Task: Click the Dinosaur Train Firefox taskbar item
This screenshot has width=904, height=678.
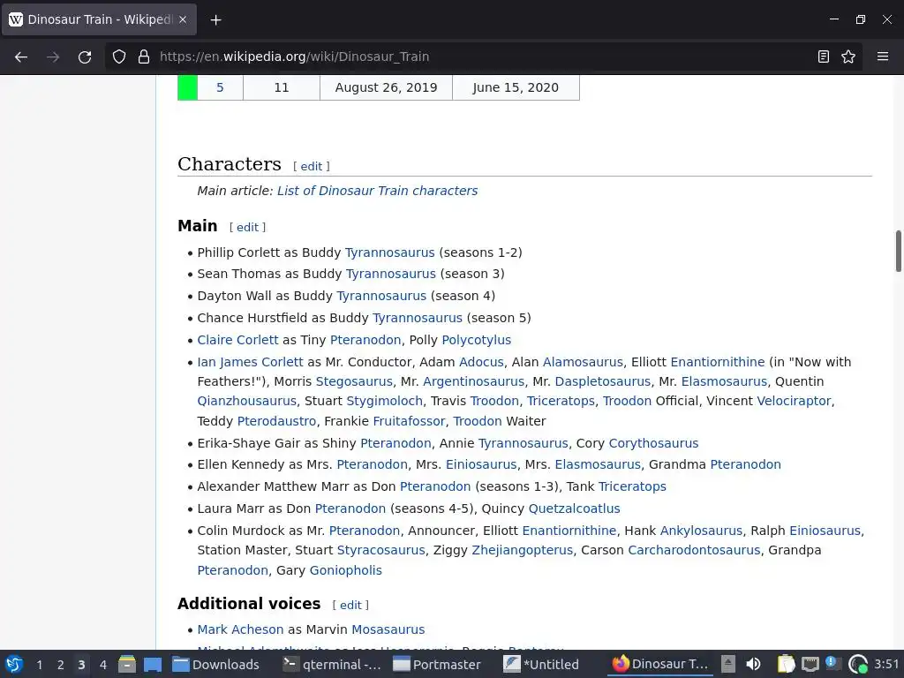Action: point(660,664)
